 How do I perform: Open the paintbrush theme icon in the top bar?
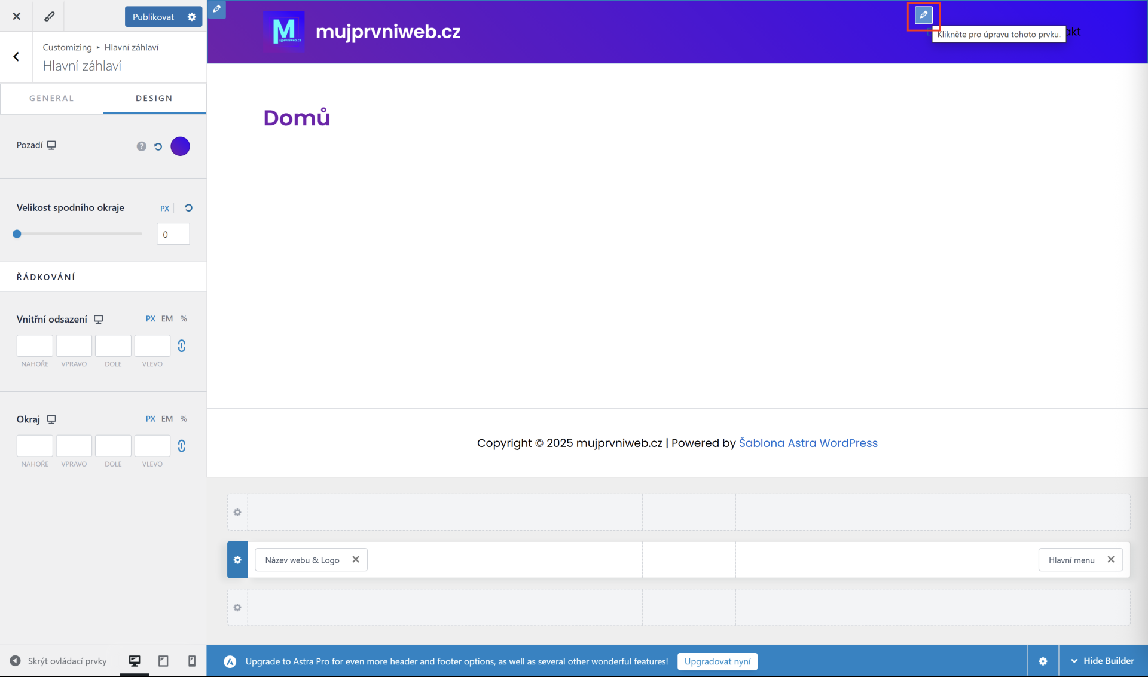[x=50, y=17]
